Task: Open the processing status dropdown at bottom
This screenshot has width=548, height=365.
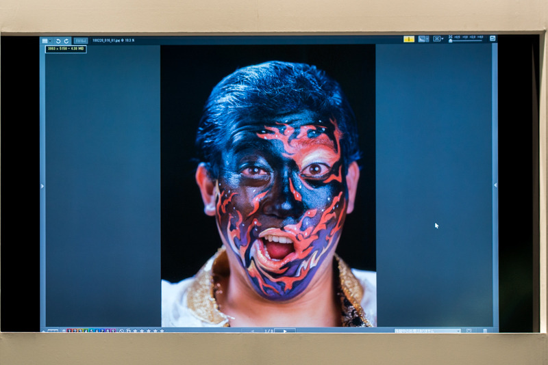Action: pyautogui.click(x=427, y=331)
